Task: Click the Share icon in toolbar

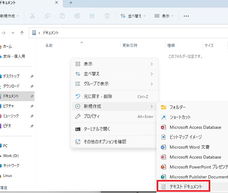Action: pos(92,16)
